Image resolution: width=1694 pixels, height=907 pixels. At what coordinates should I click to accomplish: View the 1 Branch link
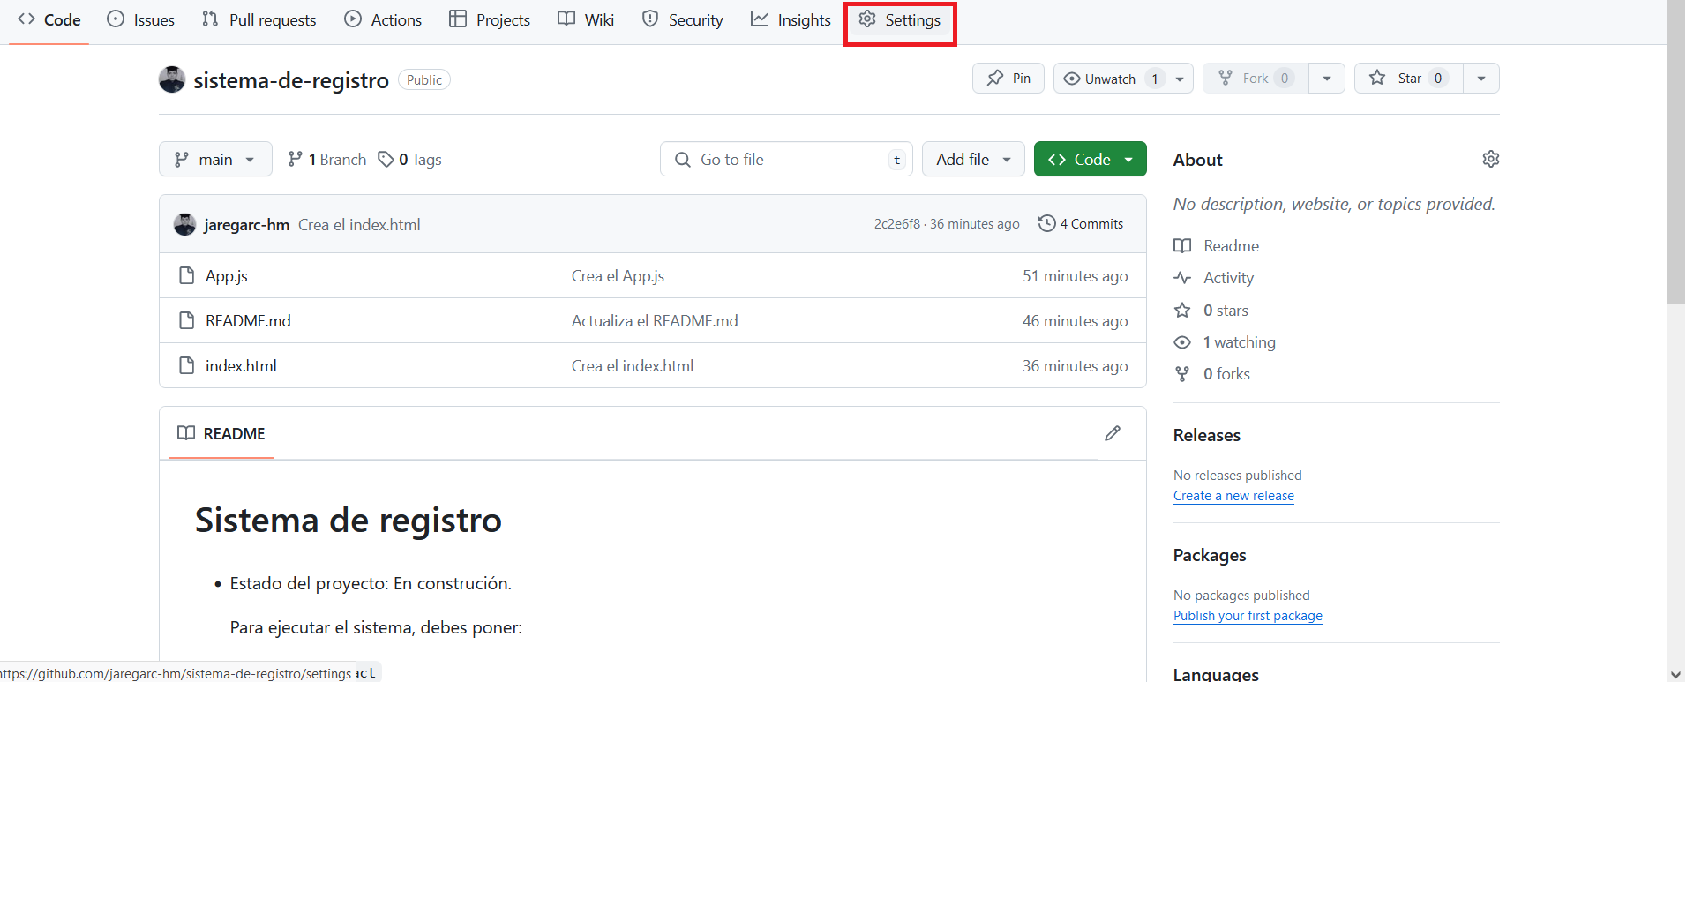[x=326, y=160]
